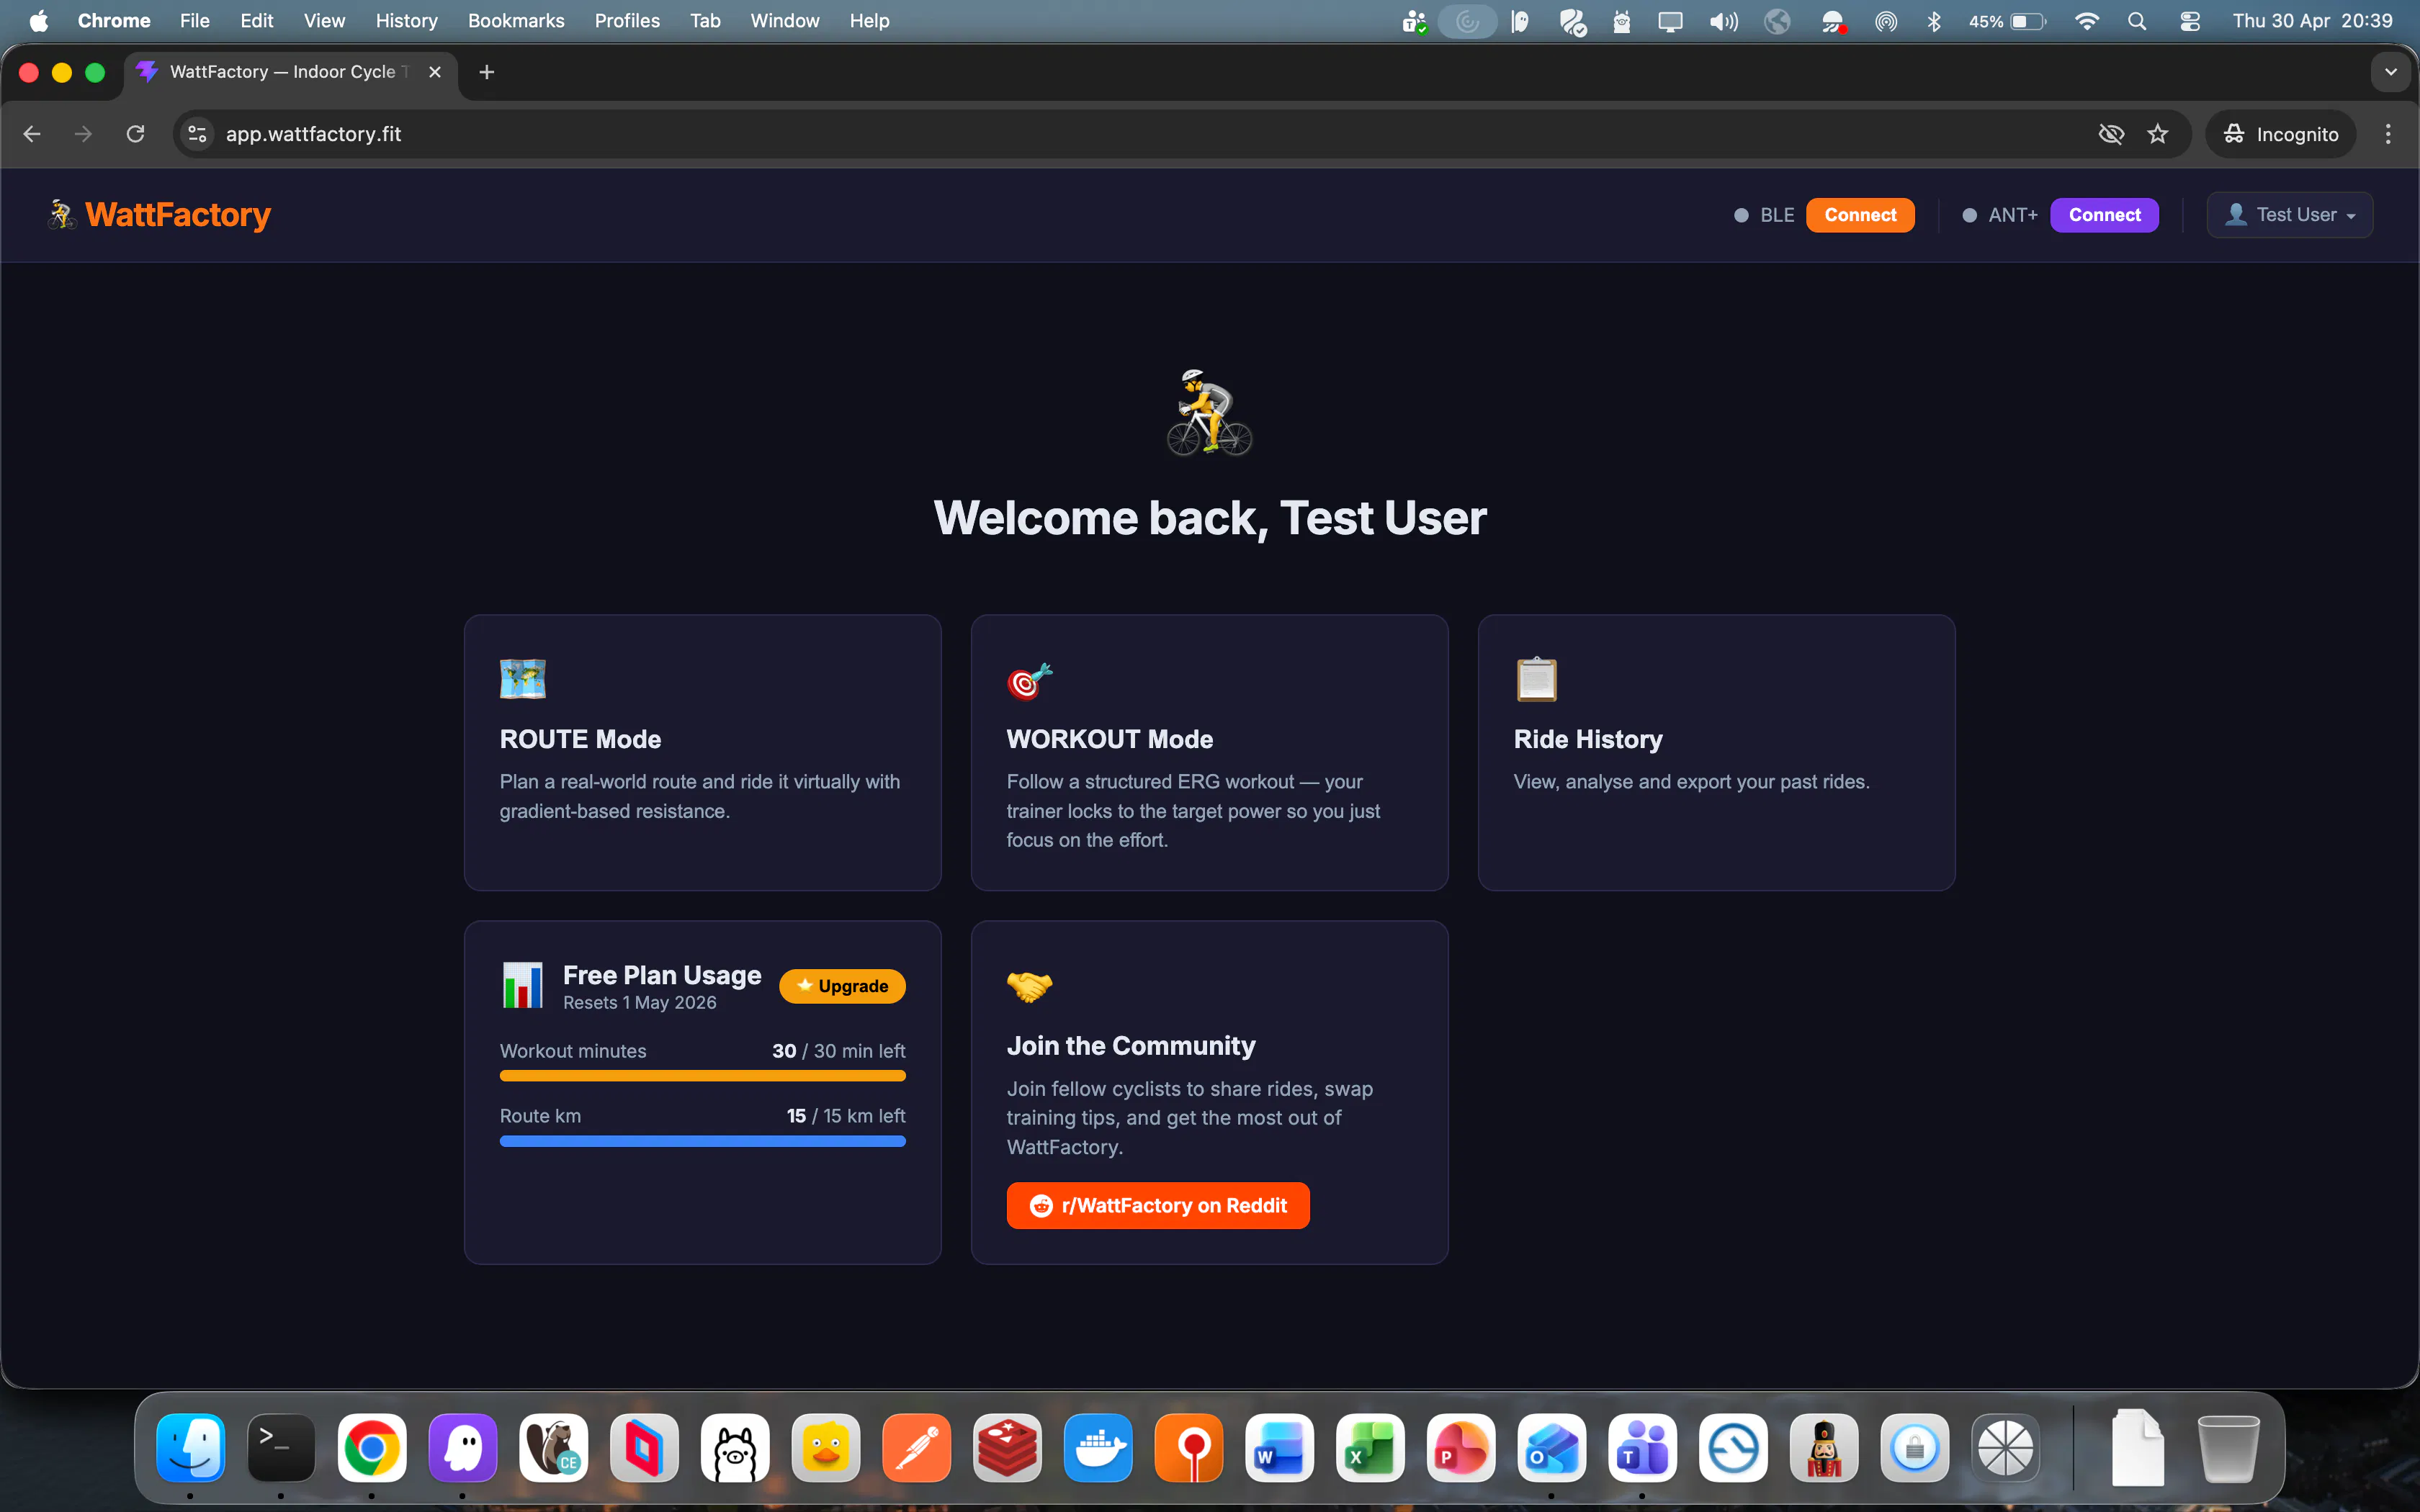The image size is (2420, 1512).
Task: Open the File menu
Action: [x=194, y=21]
